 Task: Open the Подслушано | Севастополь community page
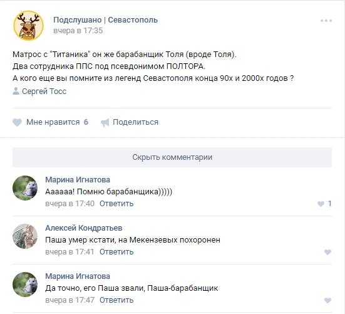click(x=106, y=20)
